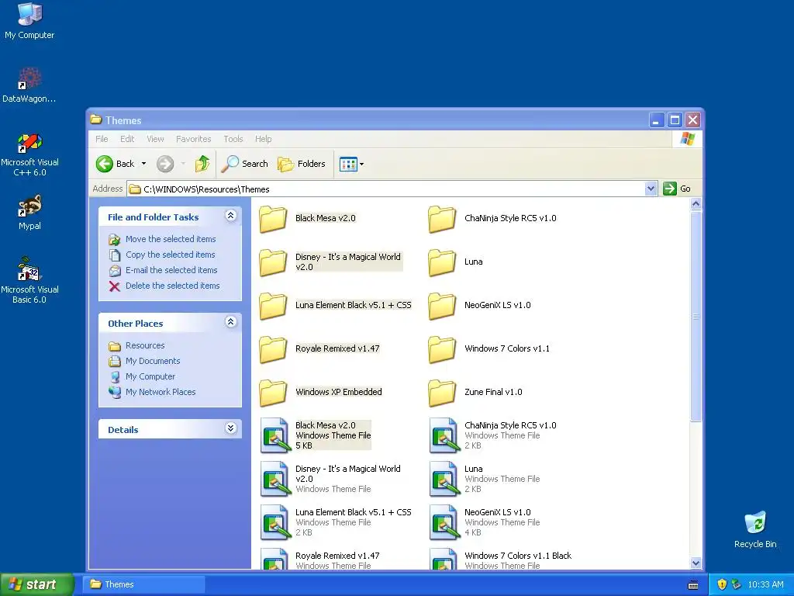Select NeoGeniX LS v1.0 theme file
This screenshot has height=596, width=794.
tap(485, 522)
